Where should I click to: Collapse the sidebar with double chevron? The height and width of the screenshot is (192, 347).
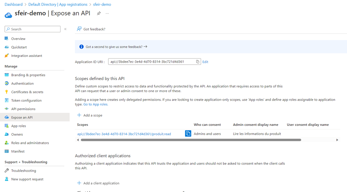click(65, 29)
